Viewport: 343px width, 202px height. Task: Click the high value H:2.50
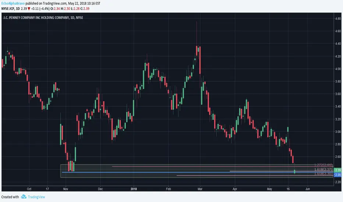(66, 9)
